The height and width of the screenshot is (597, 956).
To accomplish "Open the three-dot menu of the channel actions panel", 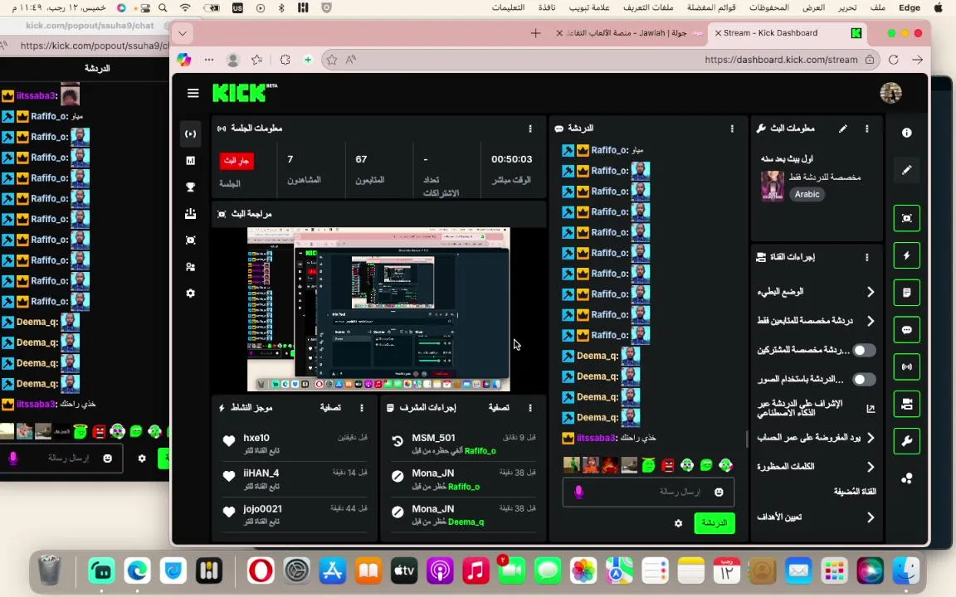I will click(x=866, y=257).
